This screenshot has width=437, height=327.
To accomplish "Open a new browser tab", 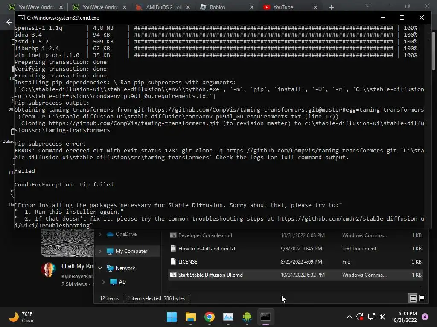I will (x=331, y=7).
